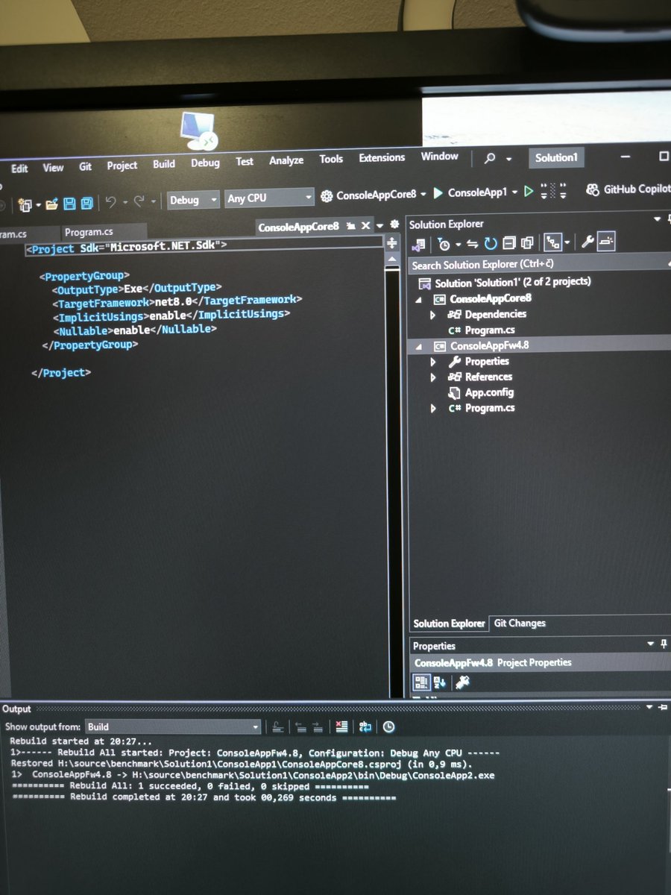This screenshot has height=895, width=671.
Task: Collapse the ConsoleAppFw4.8 project node
Action: click(418, 346)
